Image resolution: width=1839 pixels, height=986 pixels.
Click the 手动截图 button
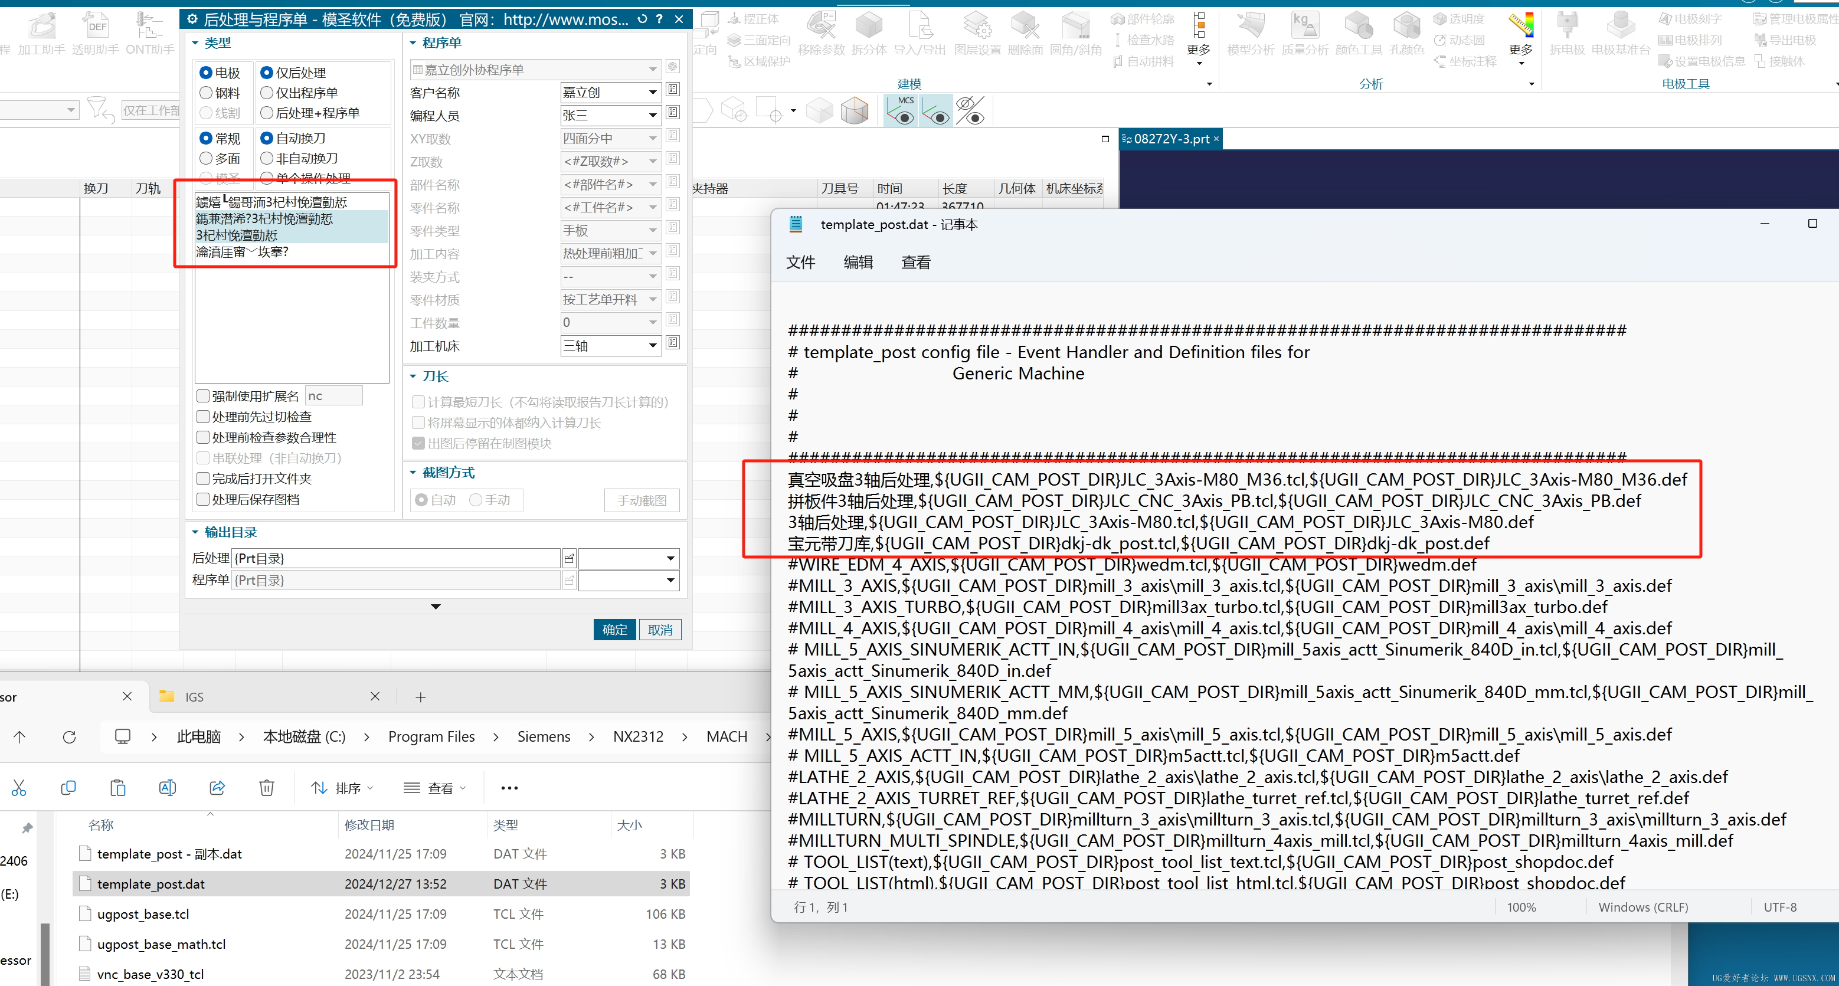tap(642, 500)
